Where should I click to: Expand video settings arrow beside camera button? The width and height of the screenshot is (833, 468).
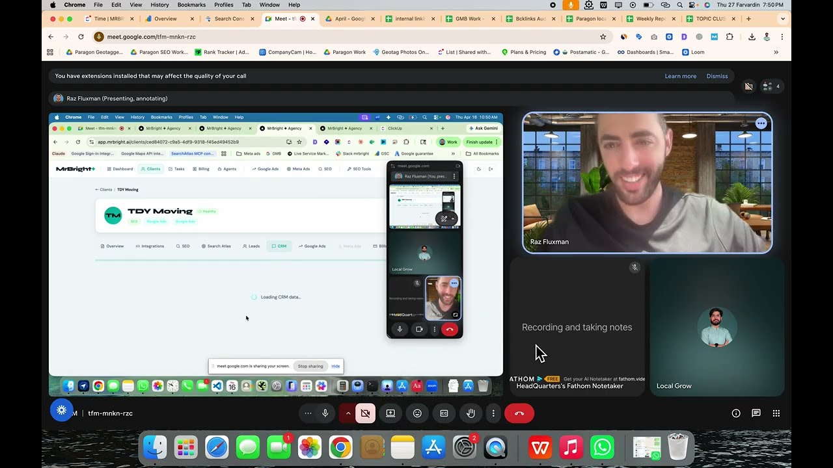348,413
